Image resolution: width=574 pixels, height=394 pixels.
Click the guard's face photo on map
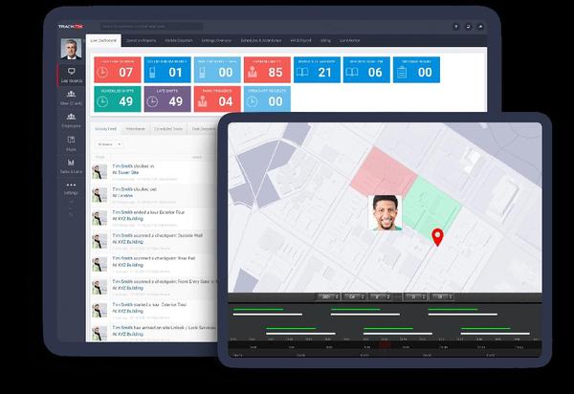[x=385, y=213]
